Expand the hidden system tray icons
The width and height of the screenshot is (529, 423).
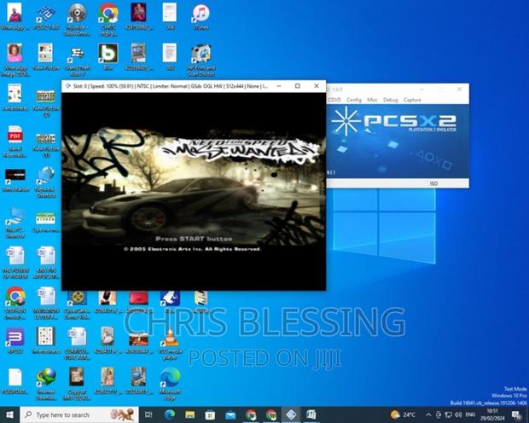tap(427, 414)
